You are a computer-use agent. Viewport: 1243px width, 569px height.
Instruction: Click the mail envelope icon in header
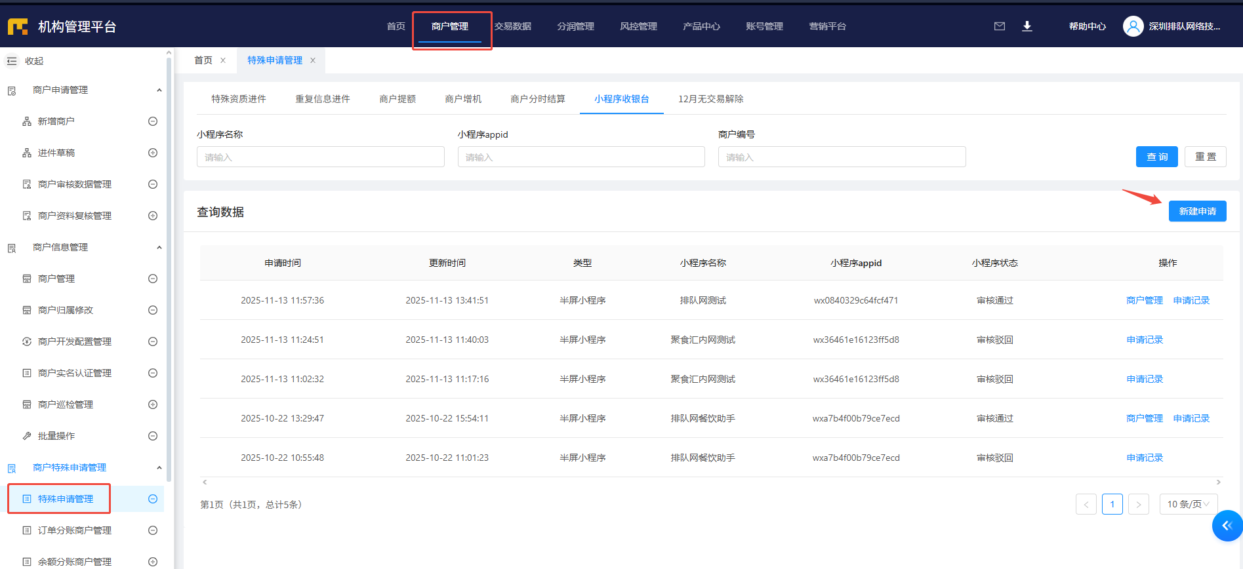(999, 26)
